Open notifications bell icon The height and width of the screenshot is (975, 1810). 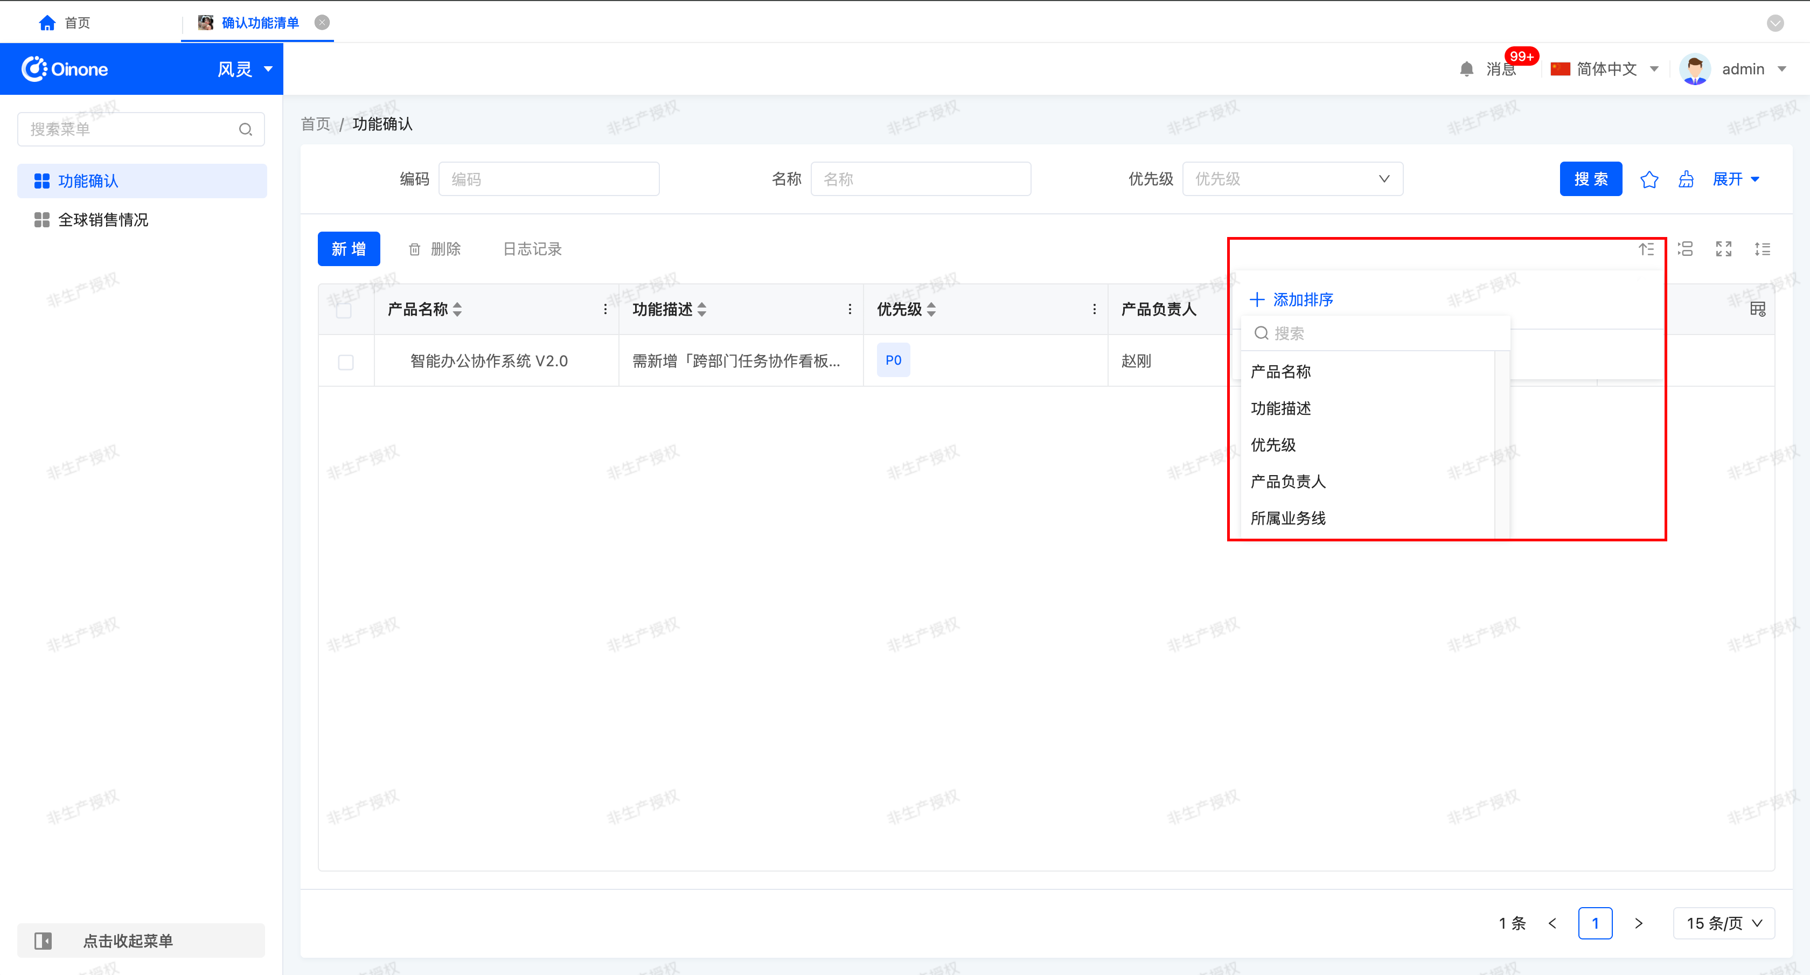pos(1466,69)
